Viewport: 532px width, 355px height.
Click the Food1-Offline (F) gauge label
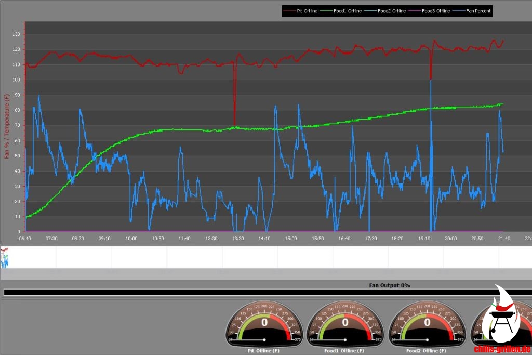click(345, 351)
